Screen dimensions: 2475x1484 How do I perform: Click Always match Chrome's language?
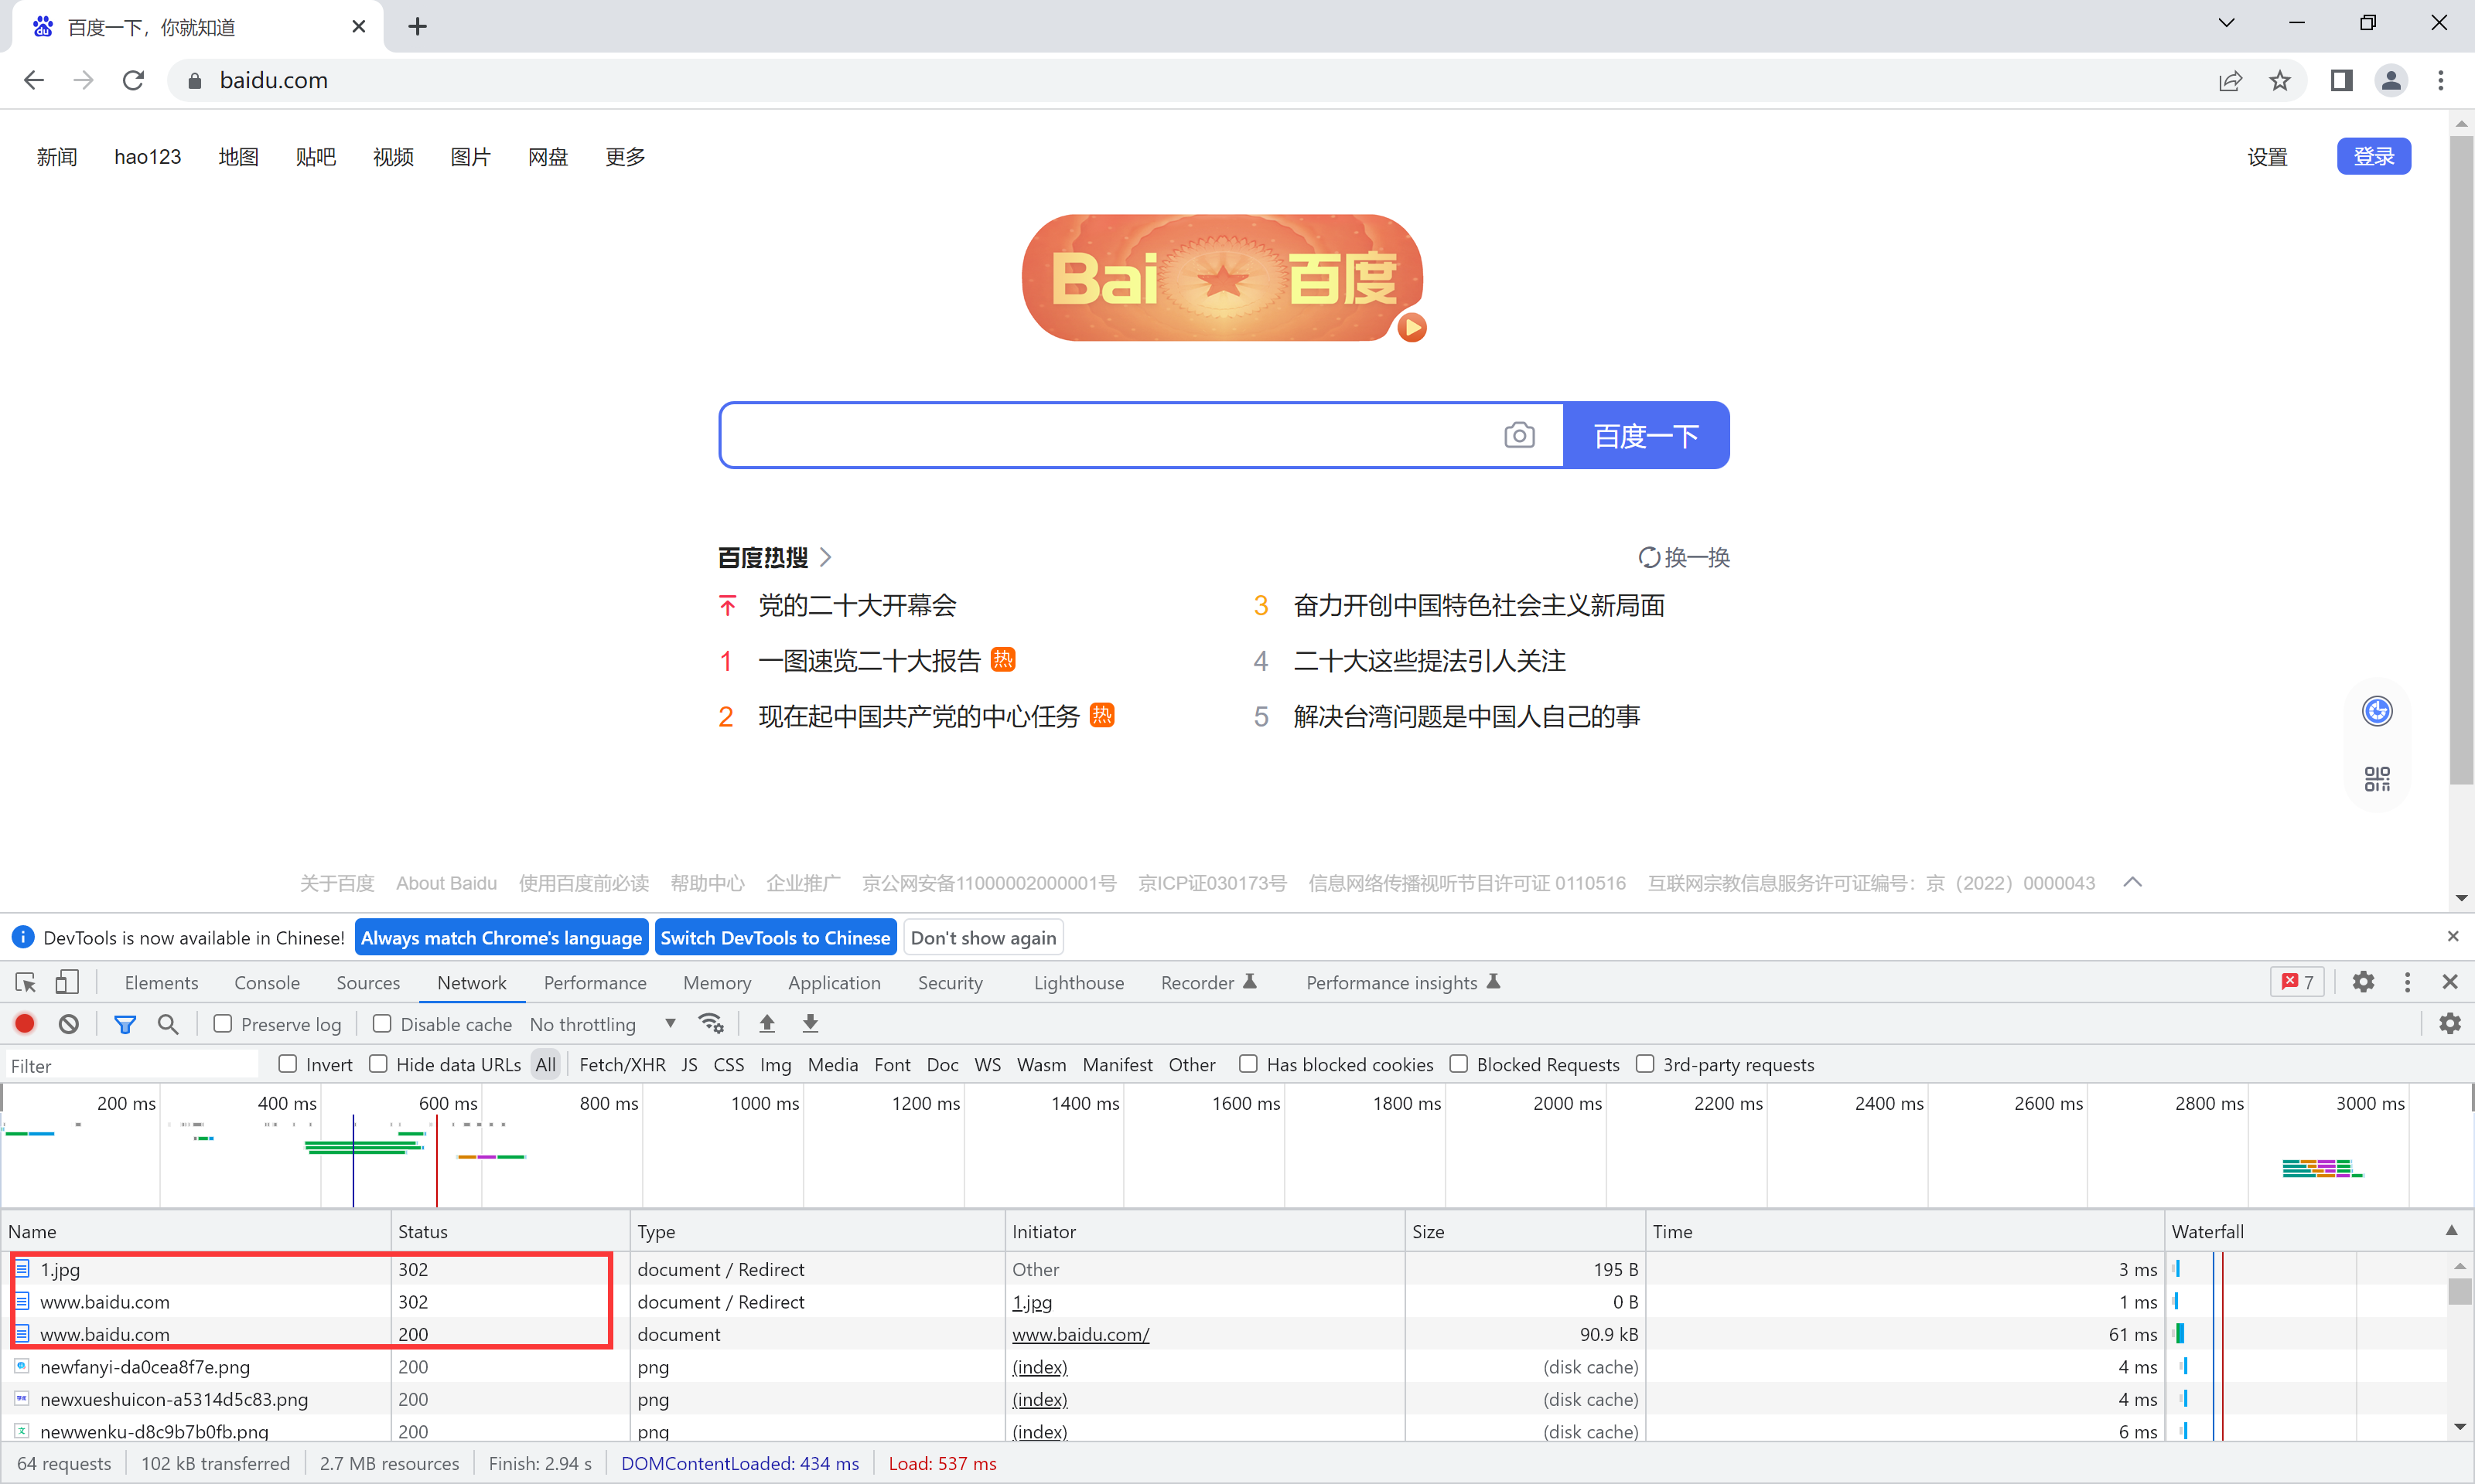(x=501, y=937)
